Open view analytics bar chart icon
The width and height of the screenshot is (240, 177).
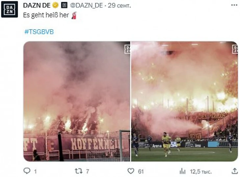(x=182, y=171)
